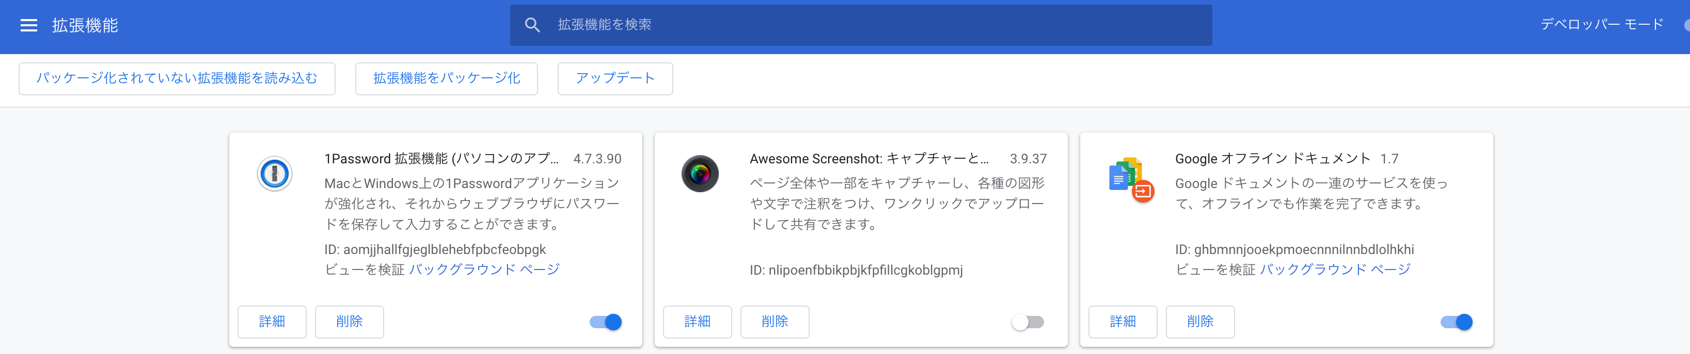Open 1Password バックグラウンド ページ link
1690x354 pixels.
point(484,269)
